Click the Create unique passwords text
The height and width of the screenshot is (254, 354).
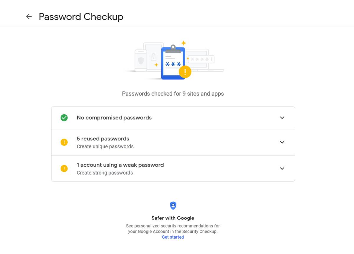(x=105, y=146)
